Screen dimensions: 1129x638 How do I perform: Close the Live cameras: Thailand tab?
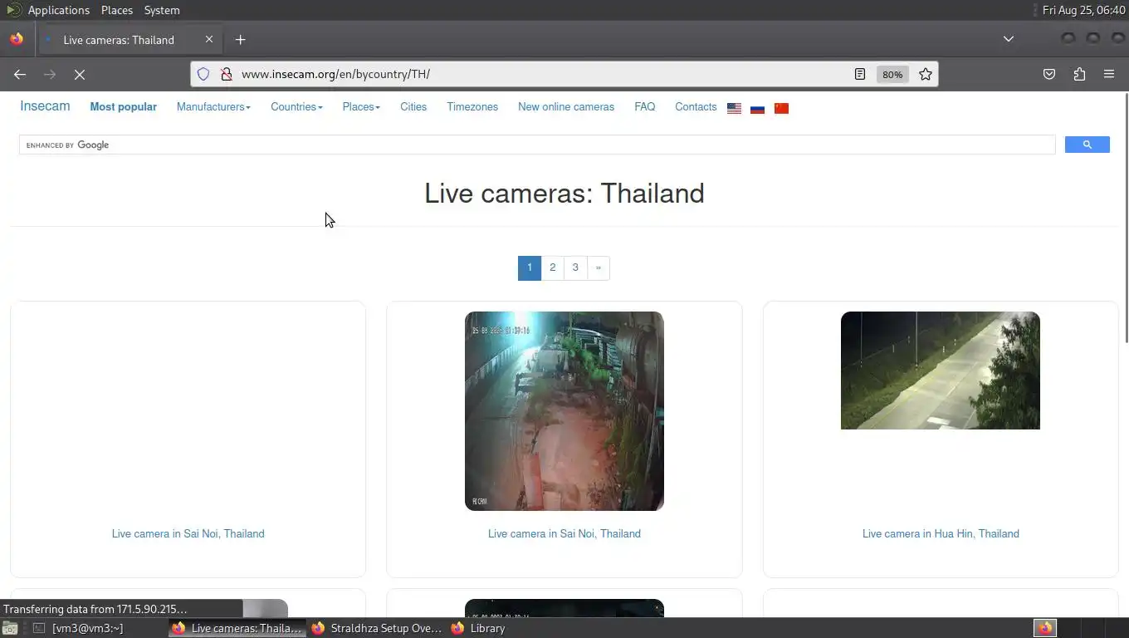[209, 39]
